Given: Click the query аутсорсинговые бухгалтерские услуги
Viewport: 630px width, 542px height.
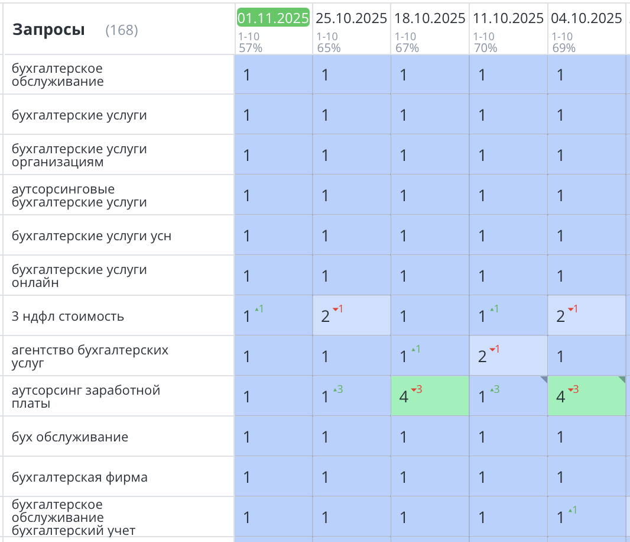Looking at the screenshot, I should coord(79,195).
